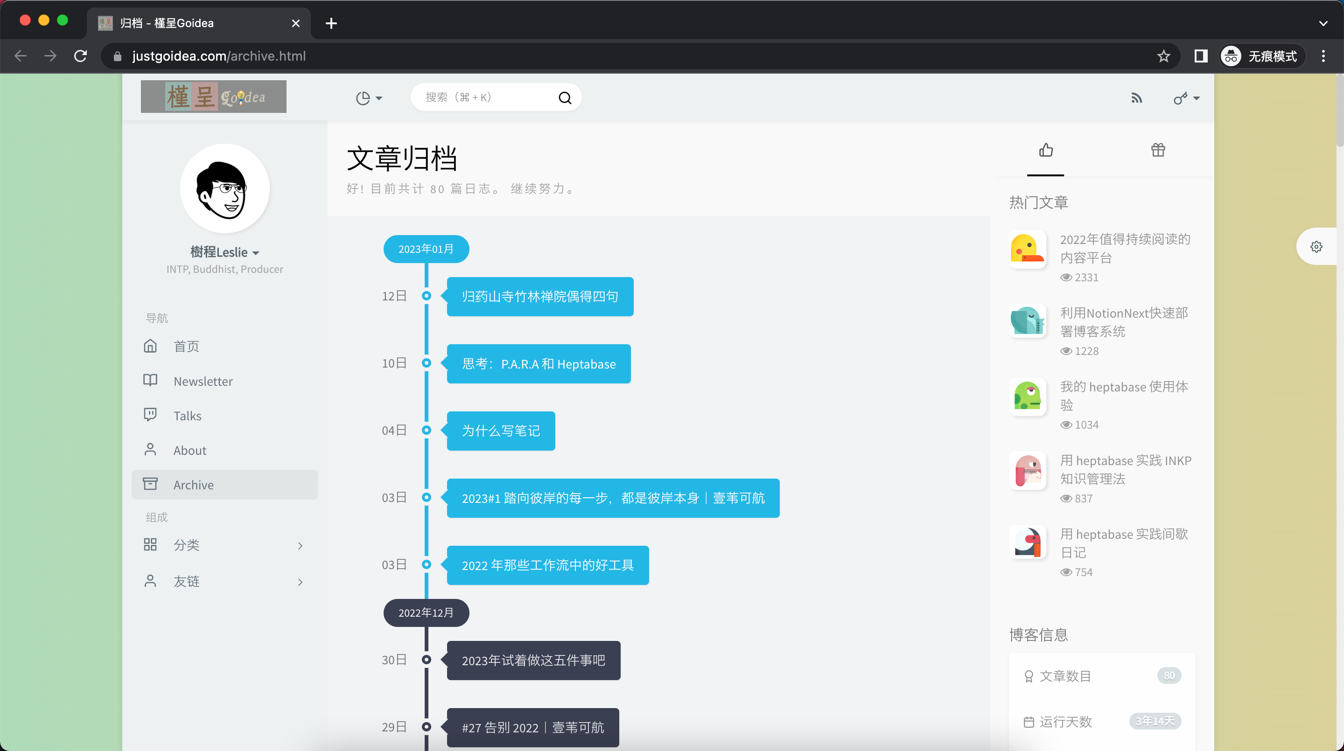Open About navigation item
This screenshot has width=1344, height=751.
click(225, 450)
